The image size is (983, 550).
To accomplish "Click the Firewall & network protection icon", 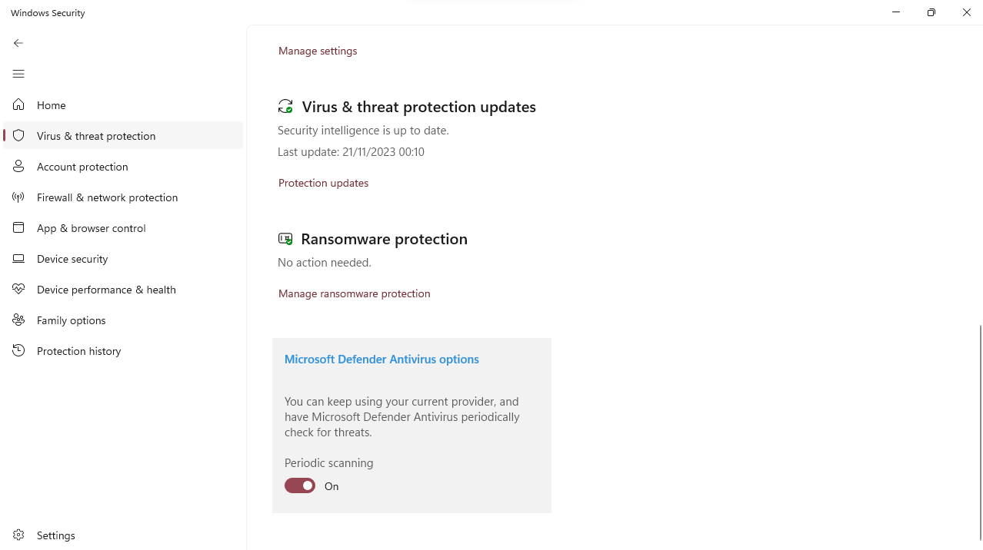I will click(18, 197).
